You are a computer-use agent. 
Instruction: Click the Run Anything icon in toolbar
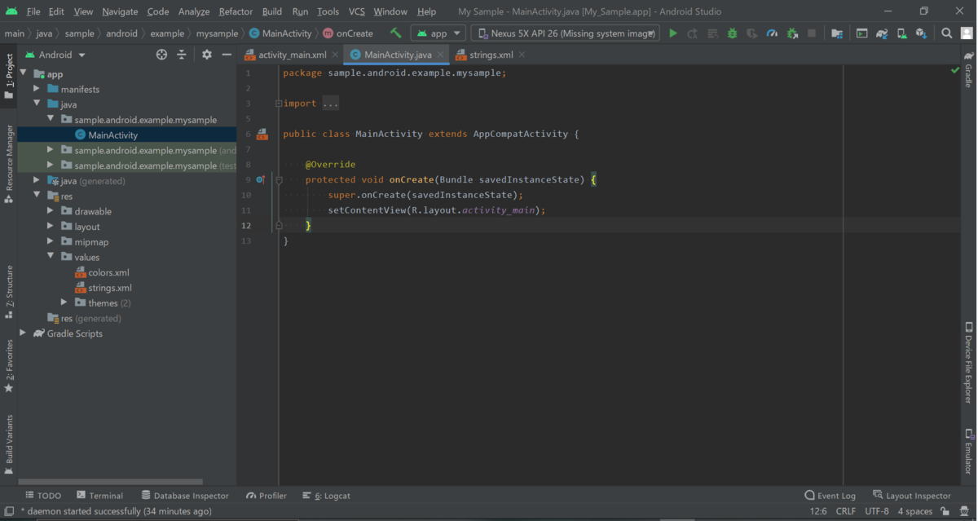[861, 33]
